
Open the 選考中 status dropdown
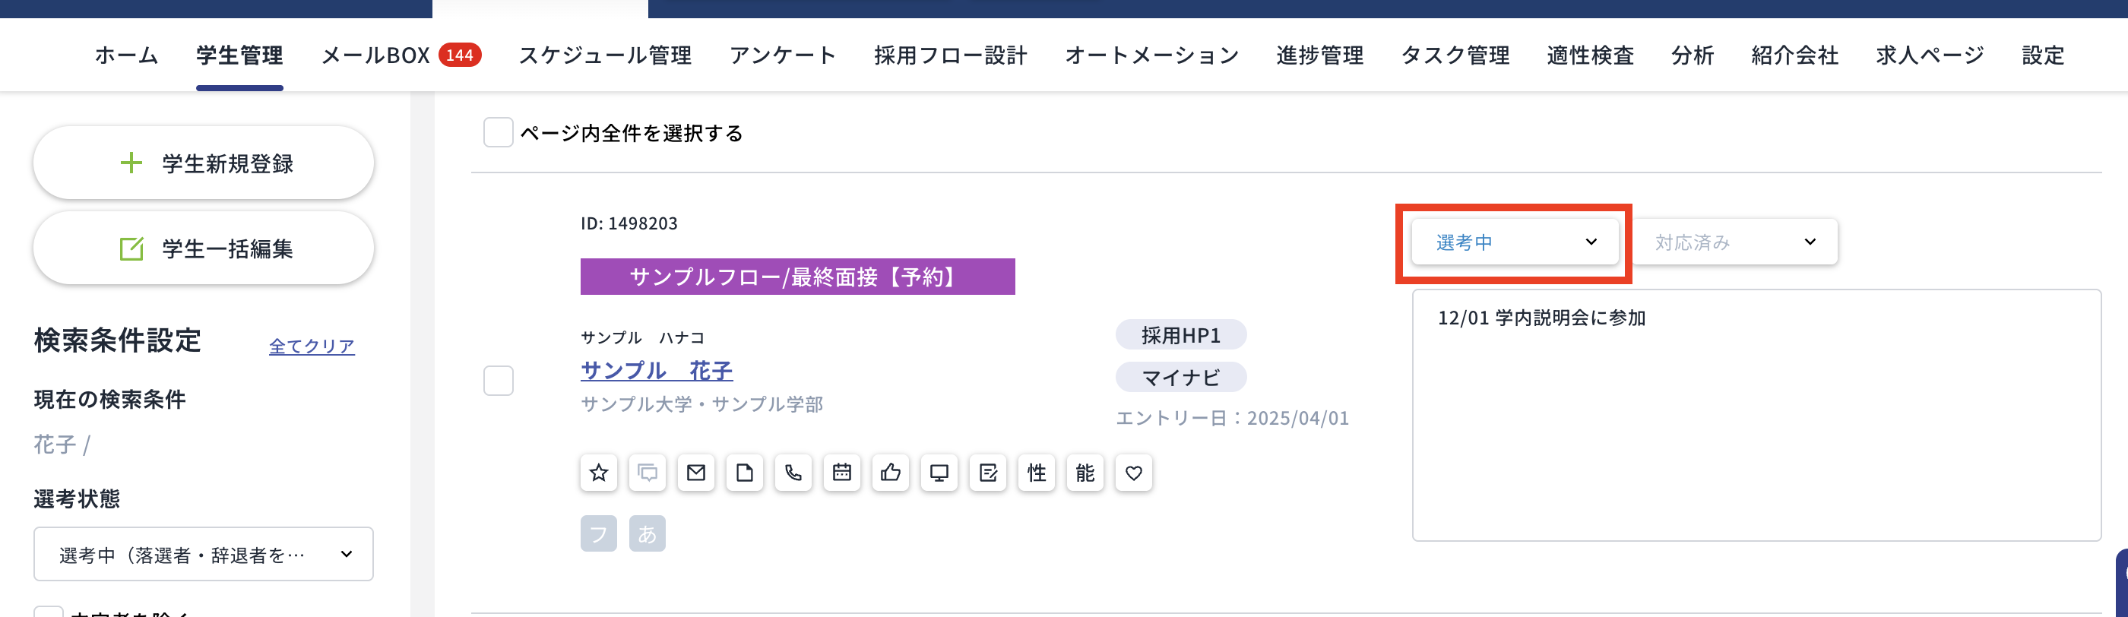click(1515, 241)
